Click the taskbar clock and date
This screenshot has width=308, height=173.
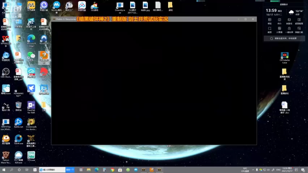(287, 170)
